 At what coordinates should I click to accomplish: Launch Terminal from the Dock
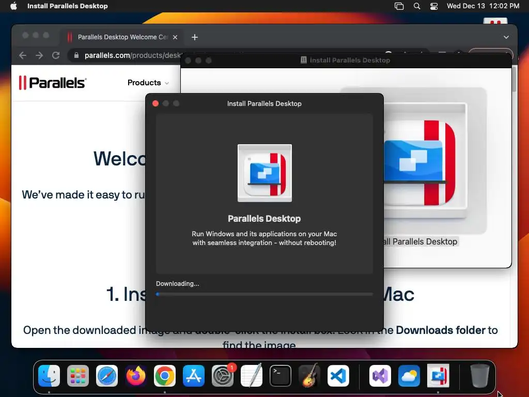281,376
